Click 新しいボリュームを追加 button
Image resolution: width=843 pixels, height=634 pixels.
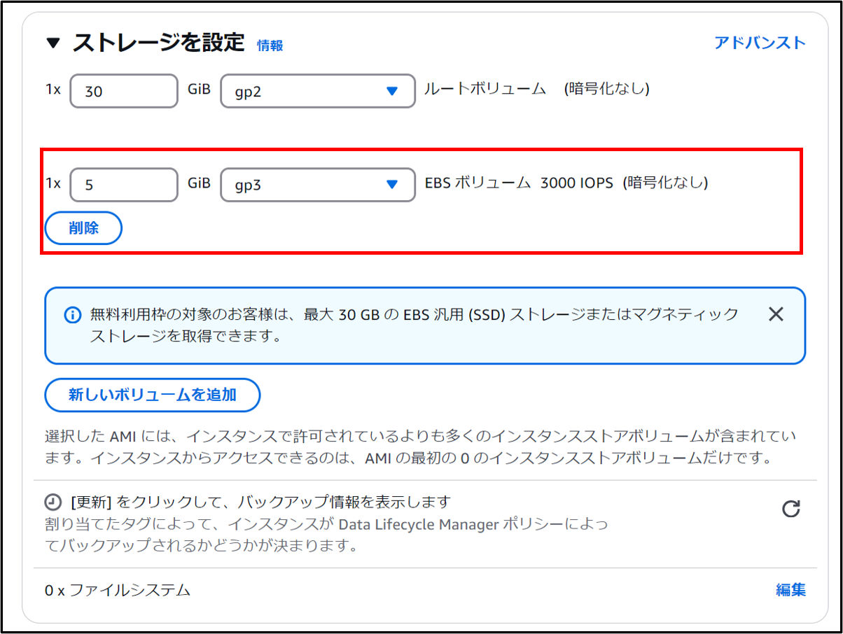click(153, 395)
